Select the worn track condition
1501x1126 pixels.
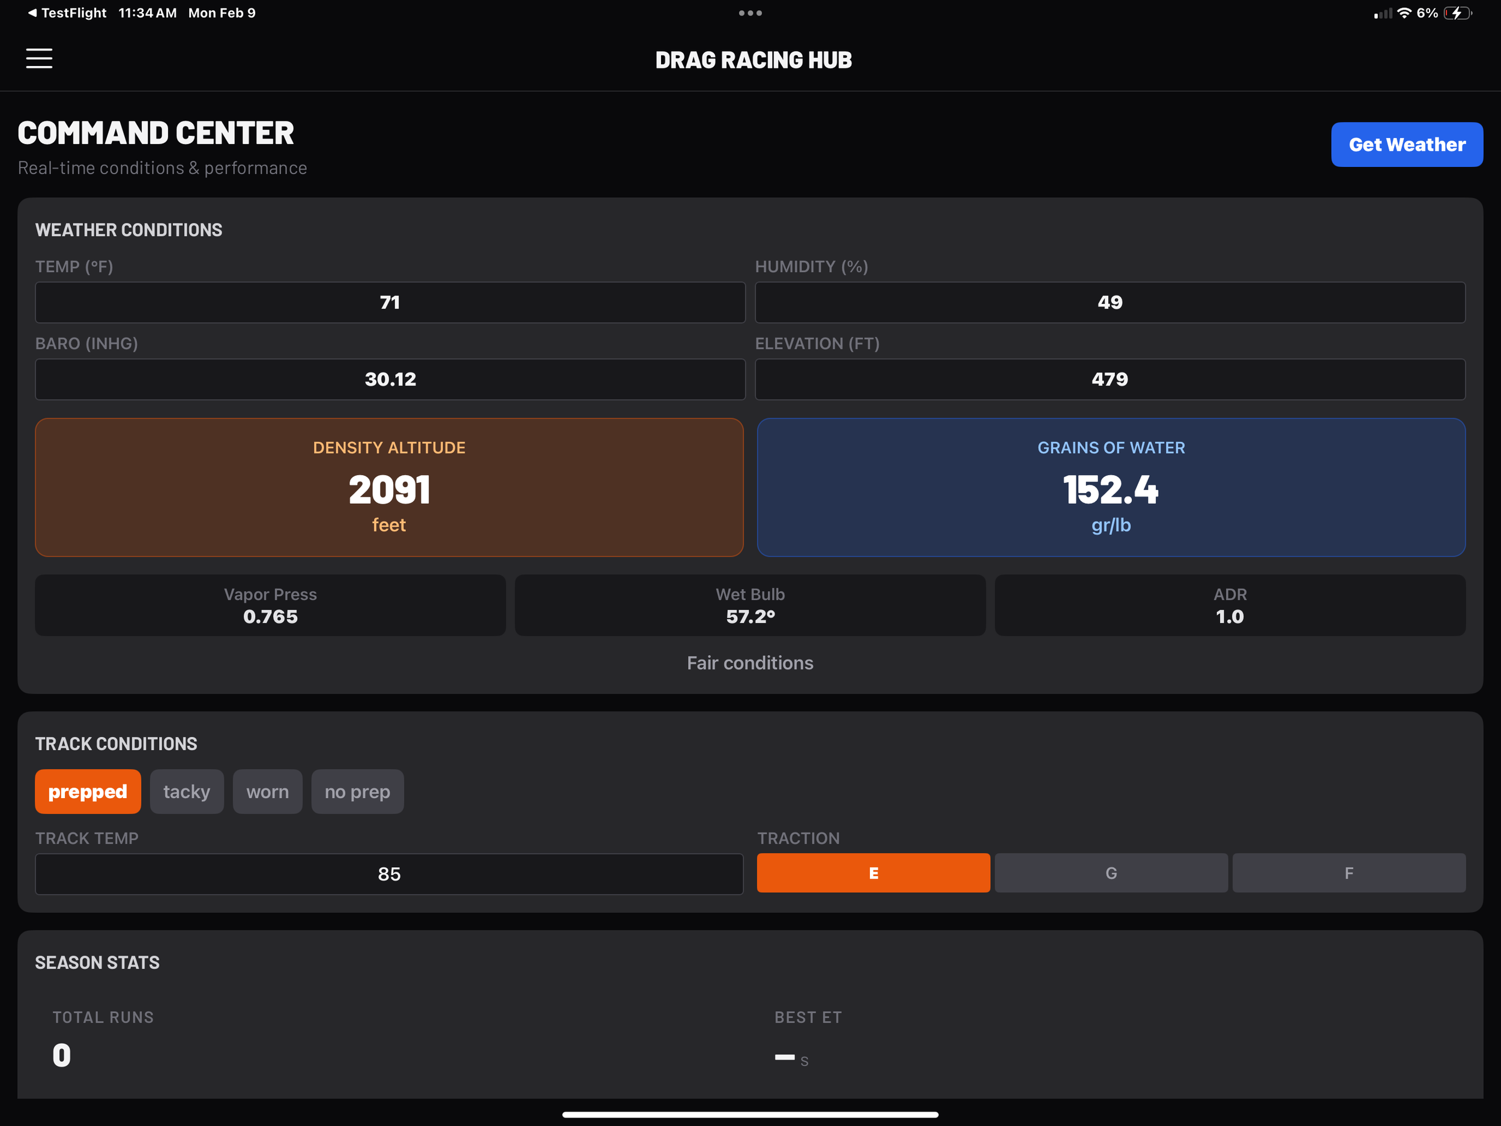[267, 792]
